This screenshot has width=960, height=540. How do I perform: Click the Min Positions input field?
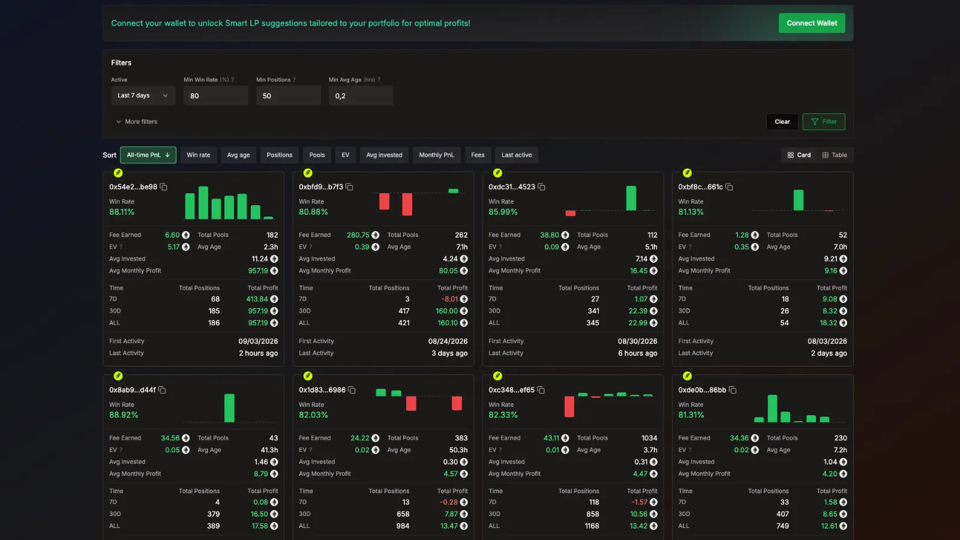tap(289, 96)
